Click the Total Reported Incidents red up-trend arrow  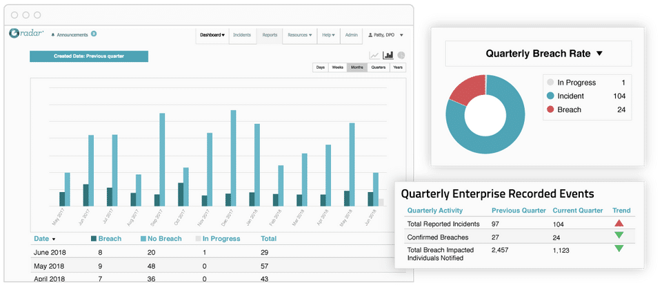point(619,223)
